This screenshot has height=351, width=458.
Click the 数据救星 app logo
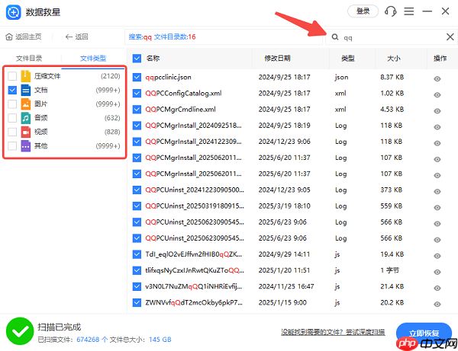click(14, 12)
